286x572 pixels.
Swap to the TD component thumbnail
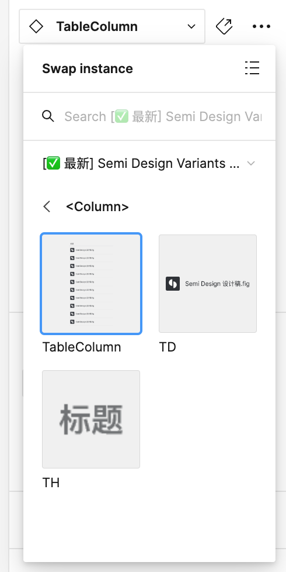tap(208, 284)
